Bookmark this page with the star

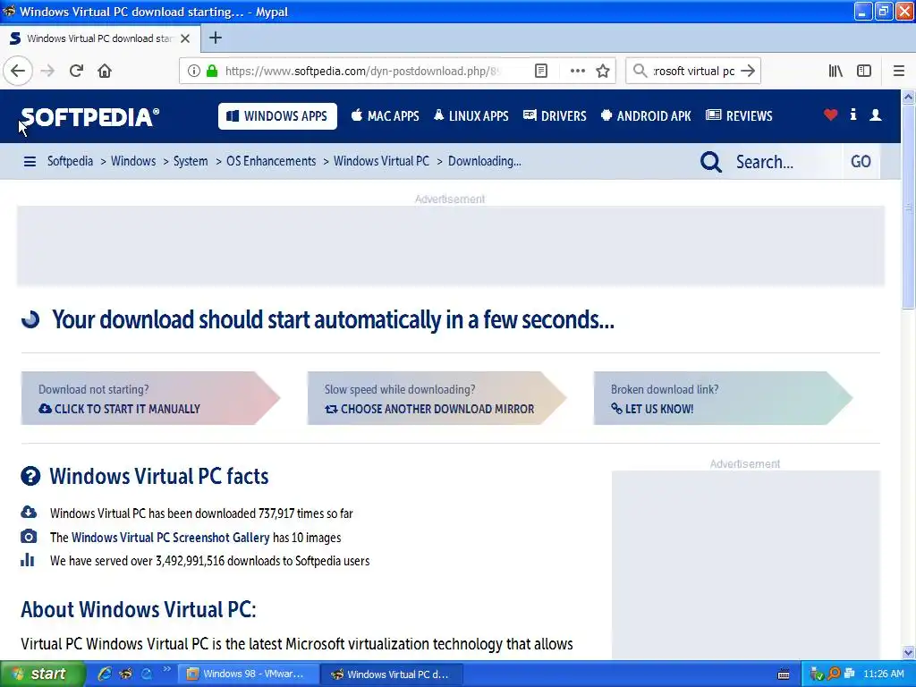[x=603, y=72]
